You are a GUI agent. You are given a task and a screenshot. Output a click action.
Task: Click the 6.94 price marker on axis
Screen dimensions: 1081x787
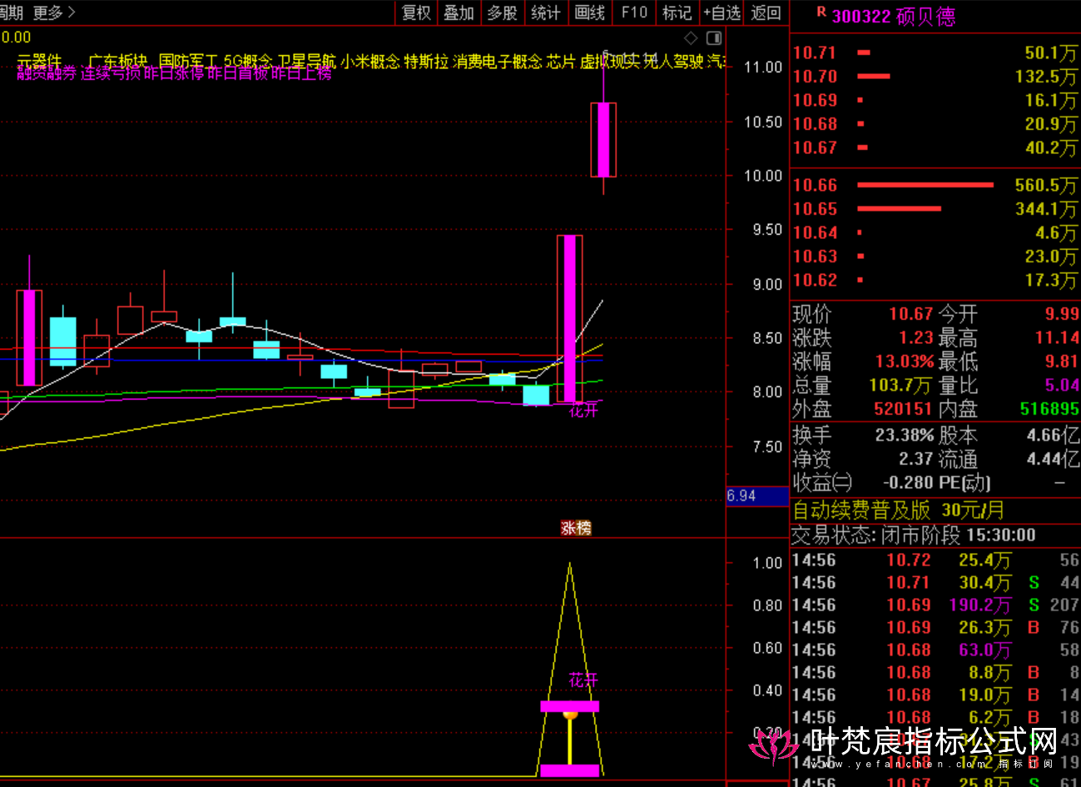[x=756, y=496]
